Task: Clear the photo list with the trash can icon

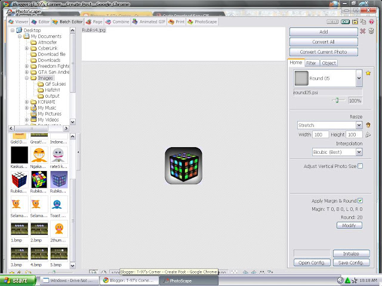Action: 371,31
